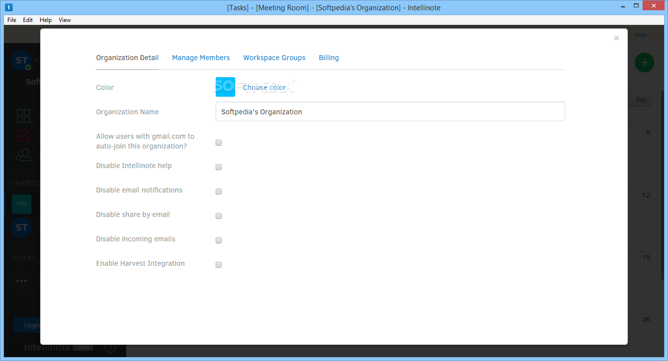Screen dimensions: 668x361
Task: Click calendar date 26
Action: (646, 319)
